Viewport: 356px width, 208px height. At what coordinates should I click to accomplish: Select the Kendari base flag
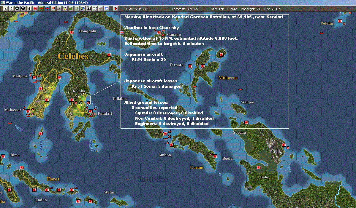click(90, 111)
